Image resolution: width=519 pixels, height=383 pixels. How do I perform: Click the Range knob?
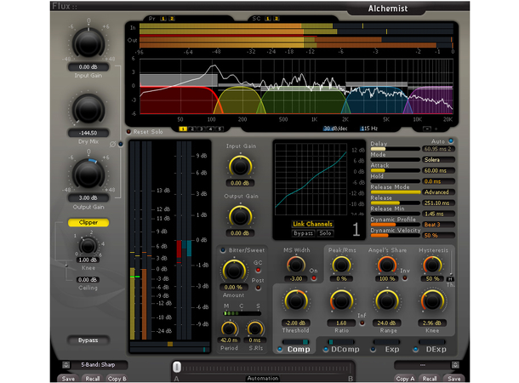(386, 301)
